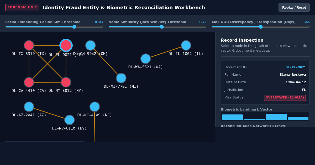
Task: Click the facial threshold value 0.85
Action: tap(99, 22)
